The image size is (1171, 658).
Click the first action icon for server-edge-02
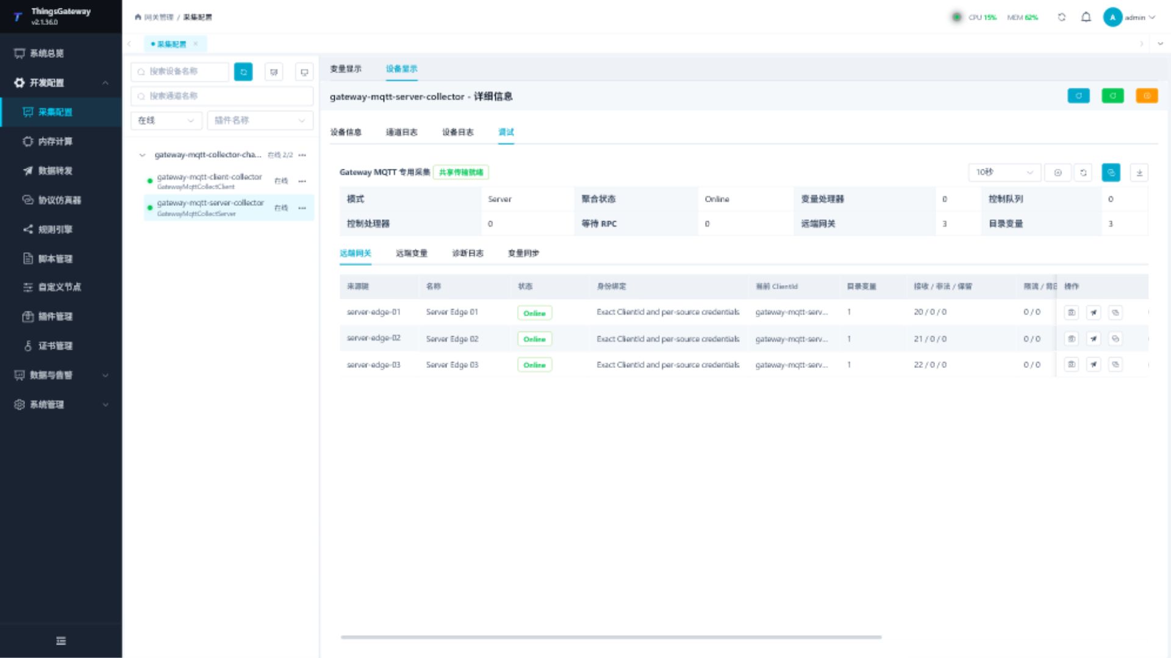pyautogui.click(x=1072, y=339)
